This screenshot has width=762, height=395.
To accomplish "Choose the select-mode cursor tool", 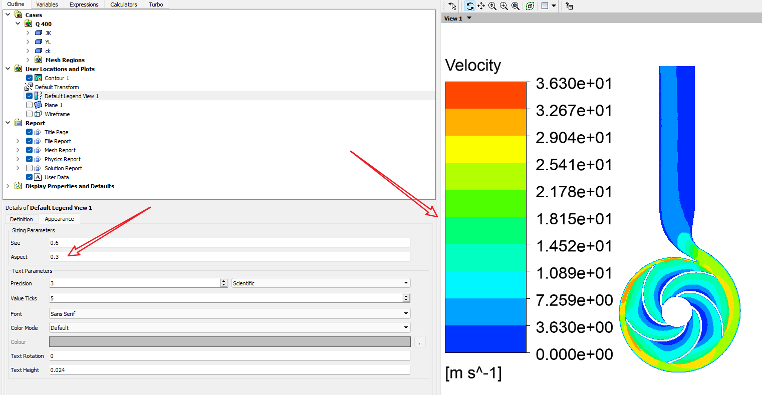I will point(452,6).
